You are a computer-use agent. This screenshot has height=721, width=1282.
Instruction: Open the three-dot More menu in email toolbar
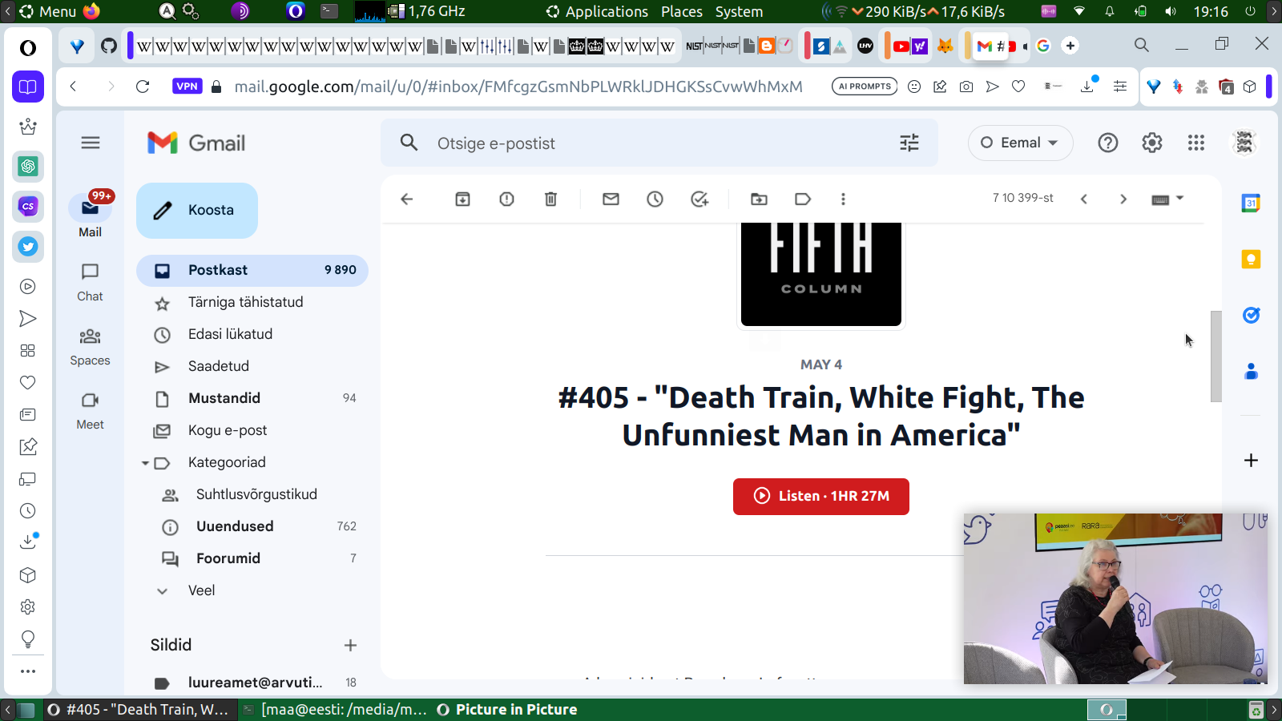843,199
